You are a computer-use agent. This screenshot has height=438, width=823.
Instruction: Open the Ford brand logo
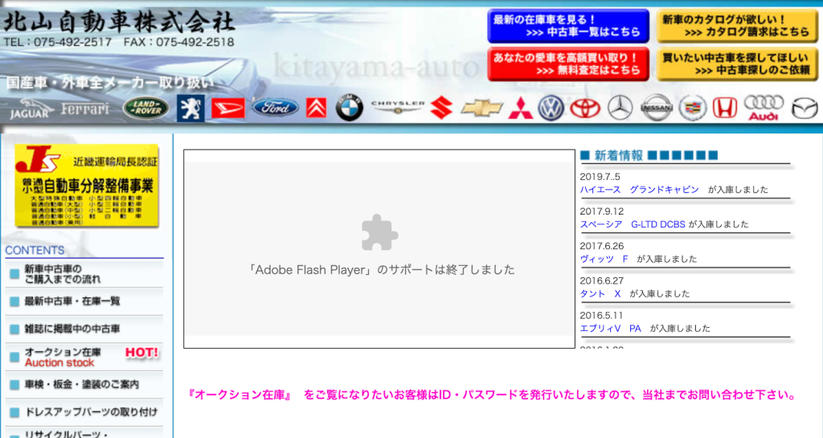[275, 108]
